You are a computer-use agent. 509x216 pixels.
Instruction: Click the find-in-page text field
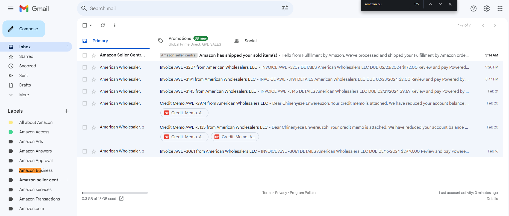387,4
